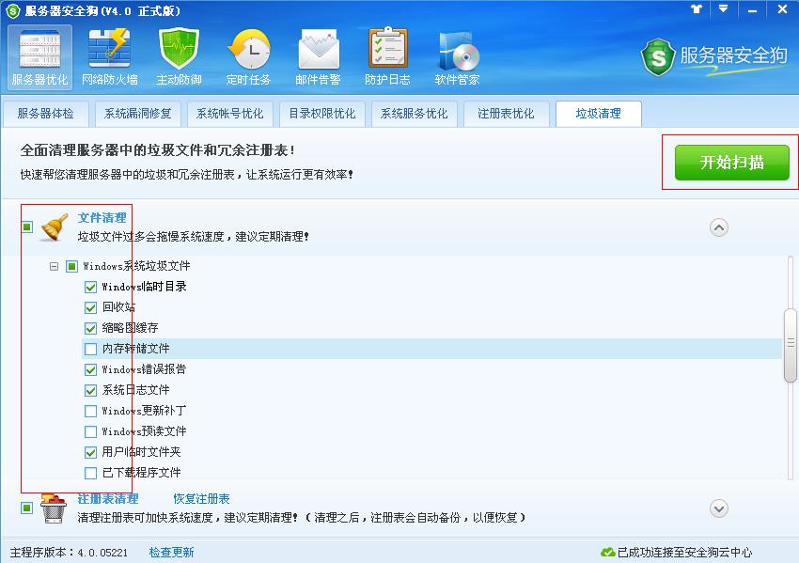Collapse the 文件清理 section chevron
The image size is (799, 563).
[x=719, y=227]
